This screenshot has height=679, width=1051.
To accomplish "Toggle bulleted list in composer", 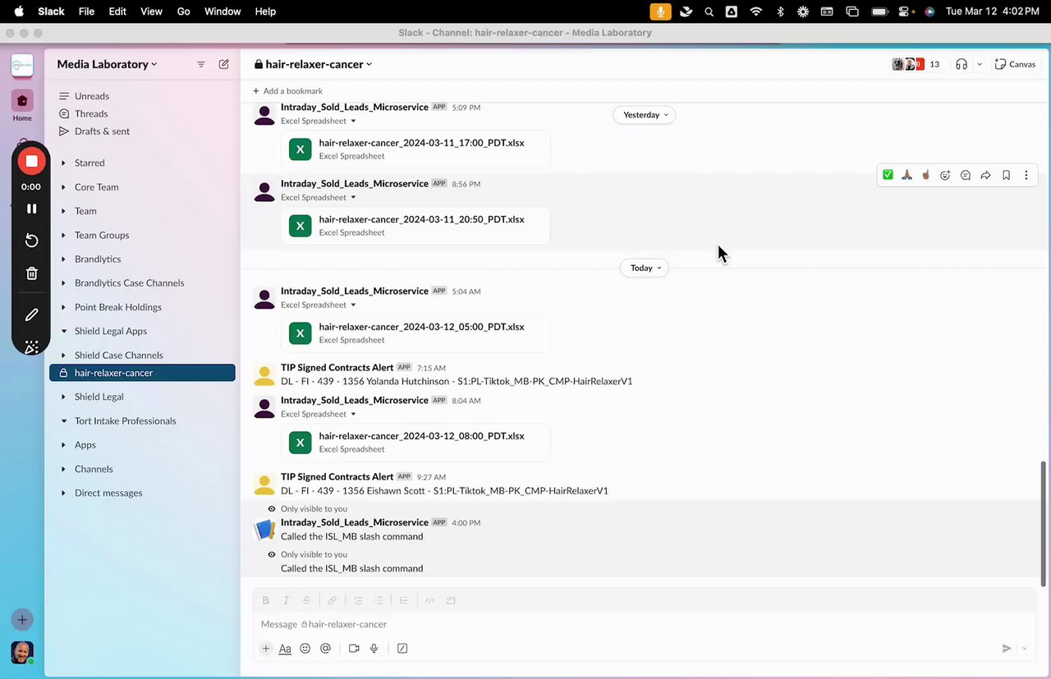I will [379, 600].
